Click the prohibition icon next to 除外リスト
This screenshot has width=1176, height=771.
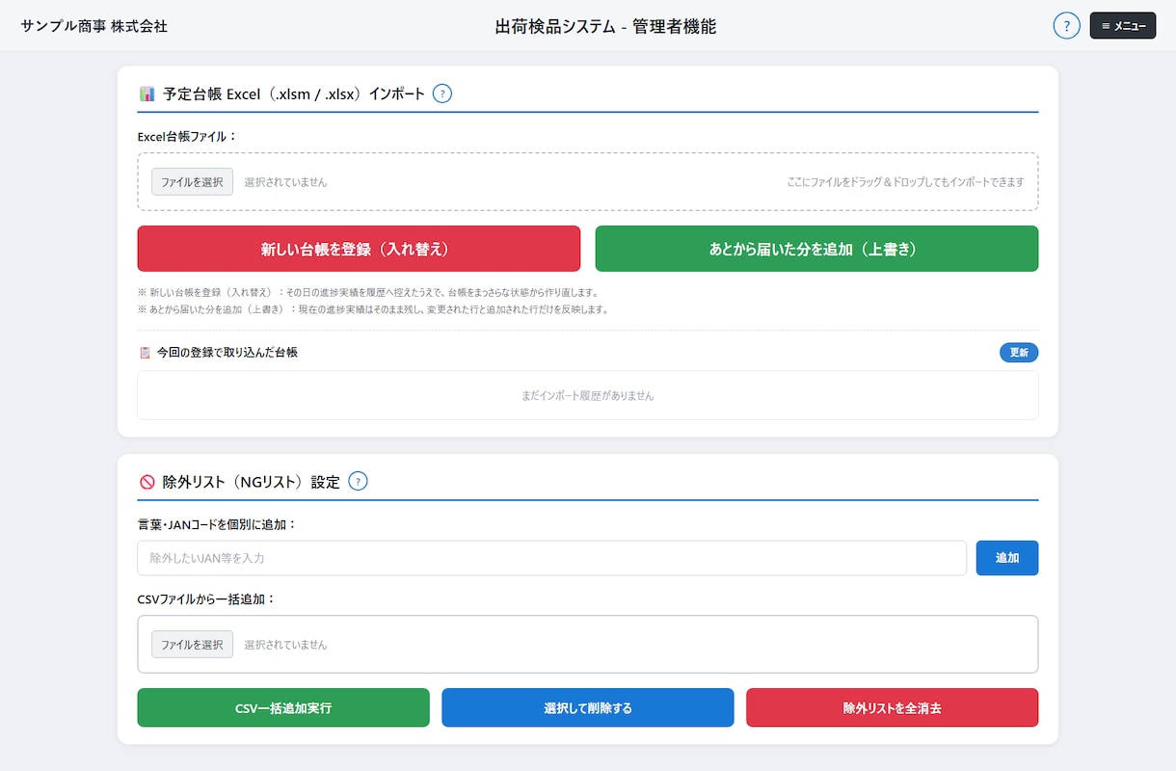pyautogui.click(x=147, y=482)
